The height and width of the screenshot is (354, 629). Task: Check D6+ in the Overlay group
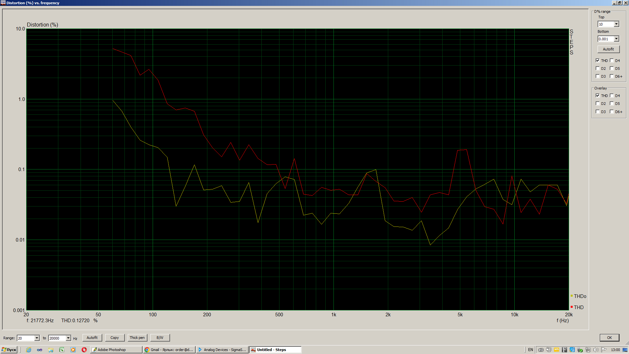(x=612, y=112)
